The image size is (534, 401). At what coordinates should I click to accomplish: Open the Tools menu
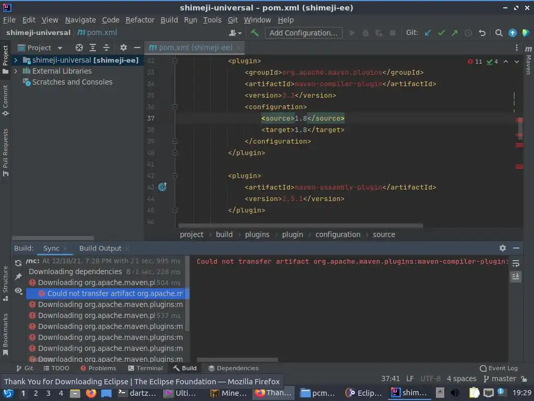[x=212, y=20]
